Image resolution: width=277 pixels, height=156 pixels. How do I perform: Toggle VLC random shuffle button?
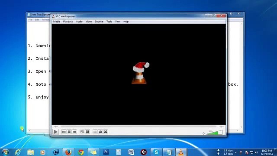(106, 132)
